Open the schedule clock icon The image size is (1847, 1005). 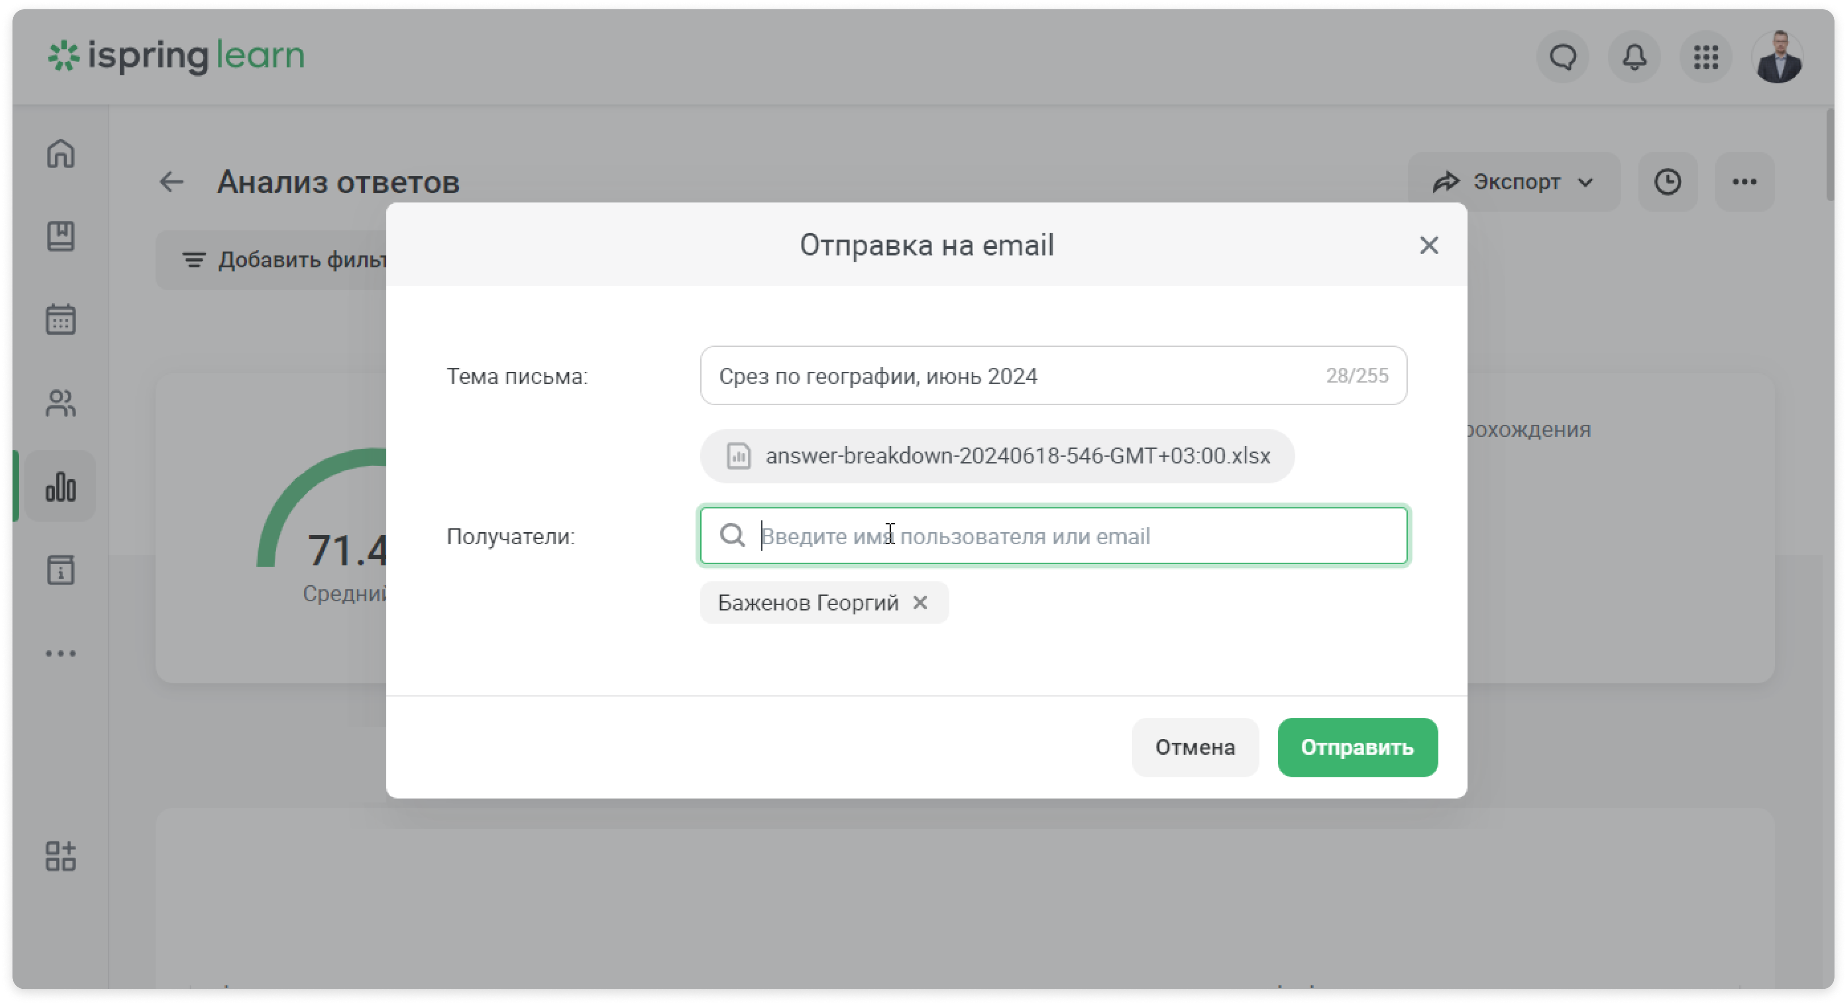click(1668, 182)
